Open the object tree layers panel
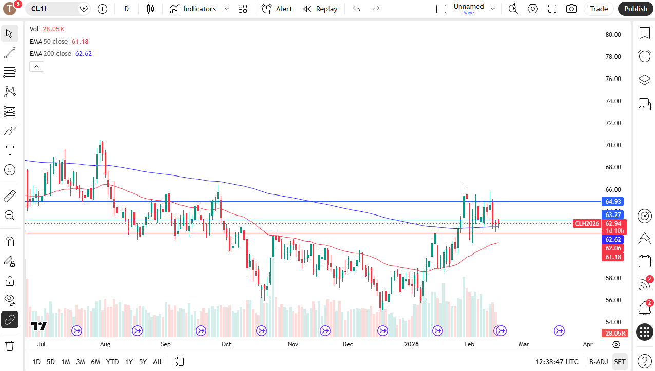 [x=645, y=80]
